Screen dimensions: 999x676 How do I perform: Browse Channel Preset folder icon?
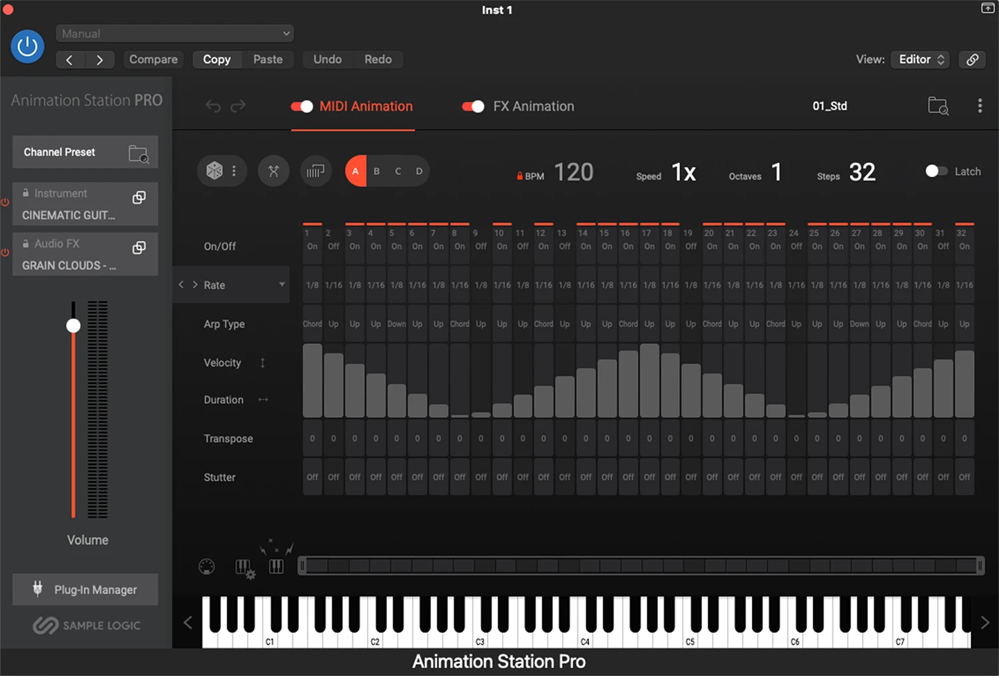point(139,154)
